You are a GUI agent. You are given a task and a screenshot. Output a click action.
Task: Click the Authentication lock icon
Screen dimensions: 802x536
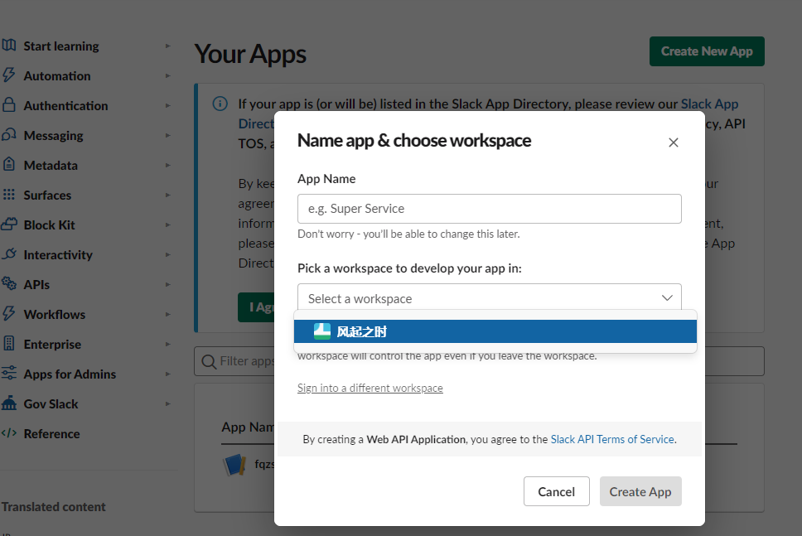(x=9, y=105)
